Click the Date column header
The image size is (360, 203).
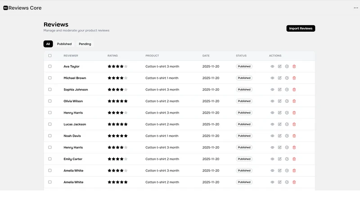coord(206,55)
